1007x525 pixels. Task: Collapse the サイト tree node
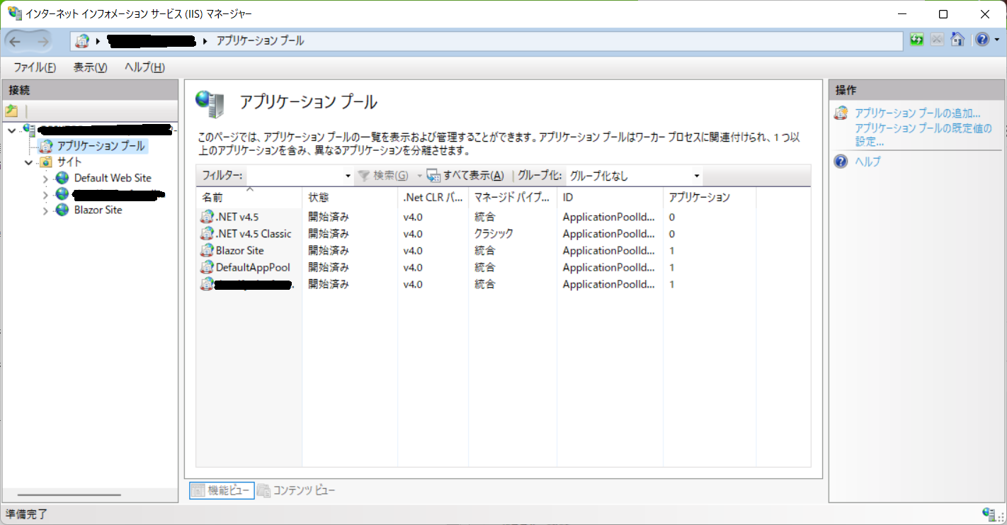(x=28, y=162)
